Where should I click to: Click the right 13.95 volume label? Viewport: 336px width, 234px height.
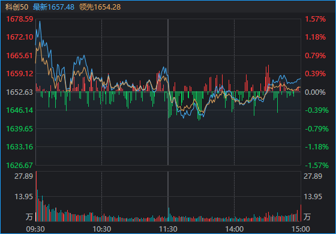tap(313, 197)
